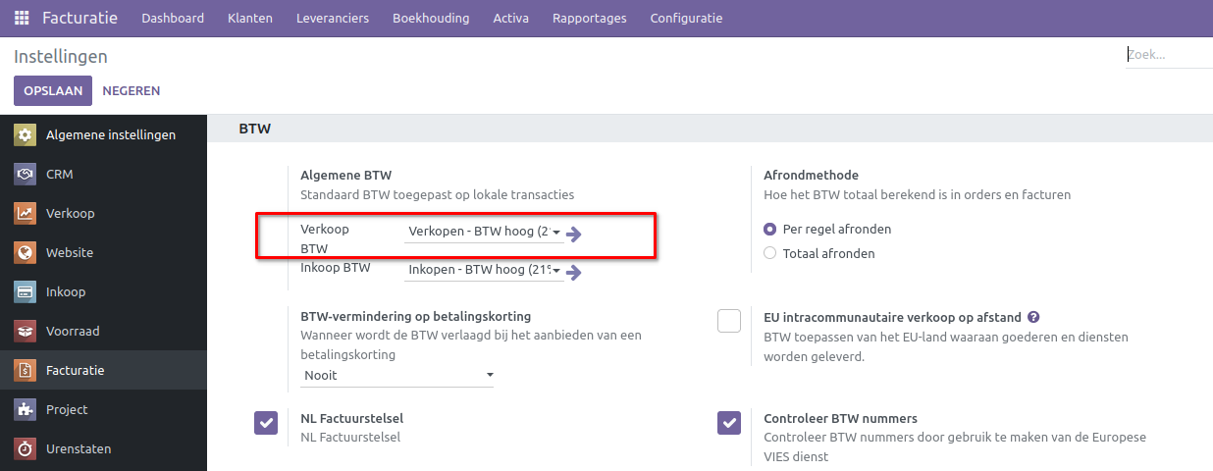This screenshot has height=471, width=1213.
Task: Click the CRM handshake icon
Action: [x=26, y=174]
